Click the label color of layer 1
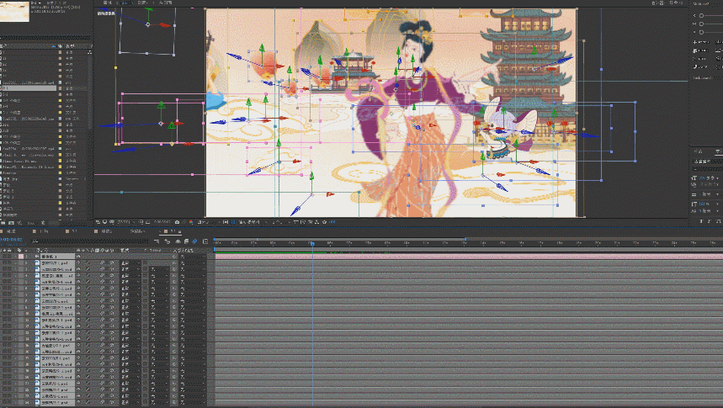 [x=21, y=257]
